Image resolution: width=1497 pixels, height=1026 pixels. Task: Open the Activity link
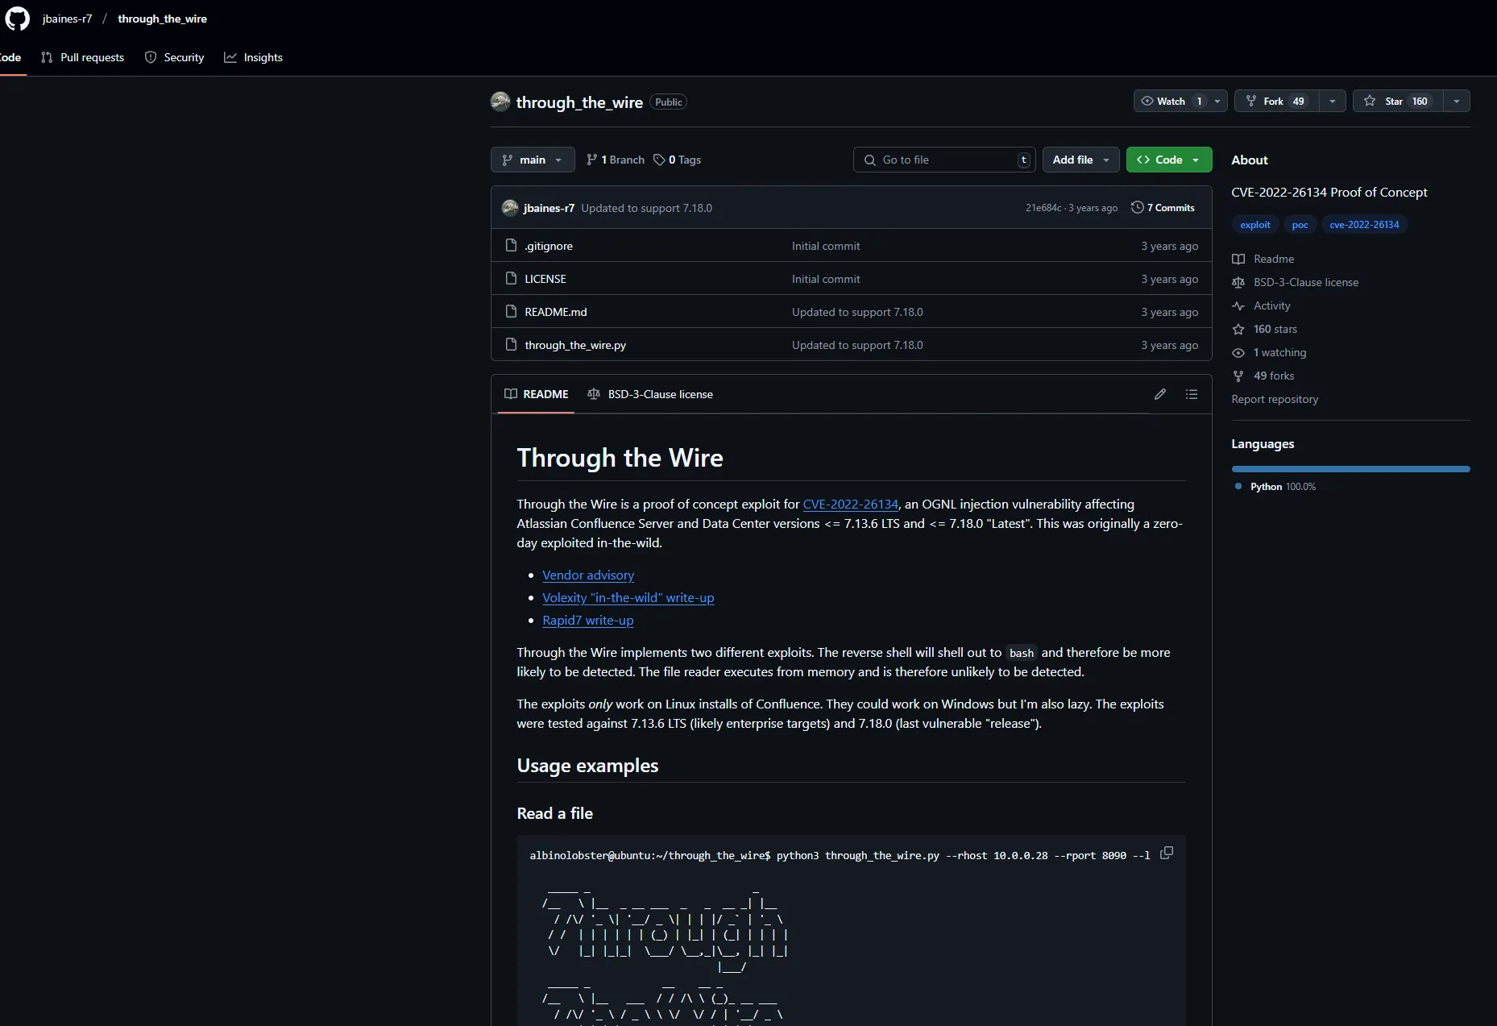[1262, 305]
